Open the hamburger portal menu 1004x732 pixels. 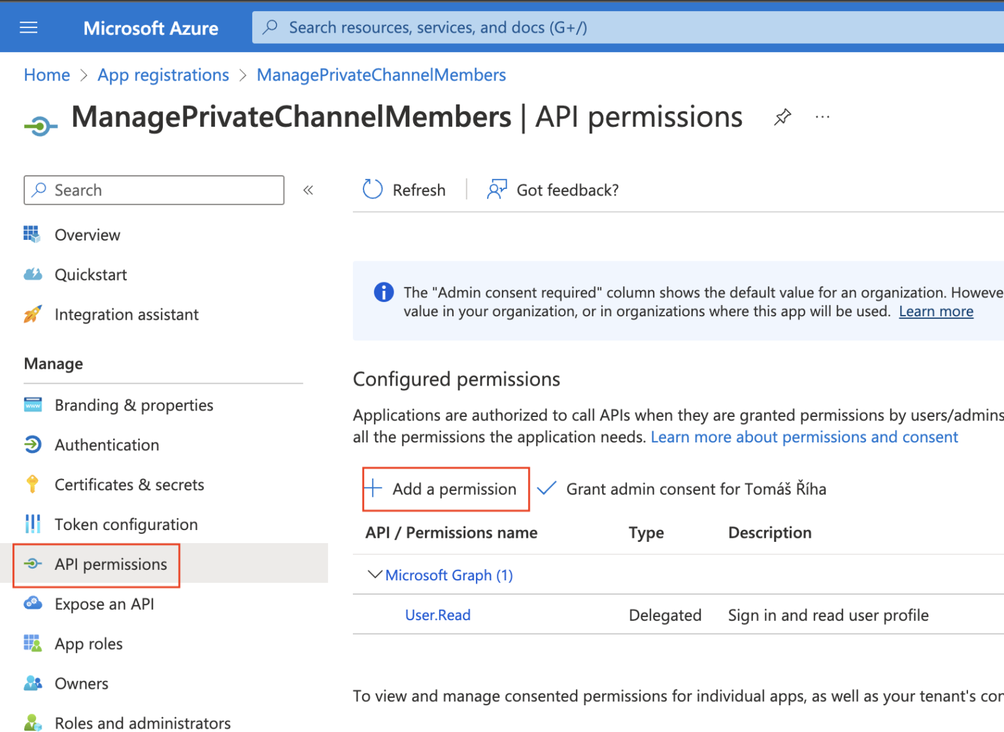pyautogui.click(x=29, y=27)
